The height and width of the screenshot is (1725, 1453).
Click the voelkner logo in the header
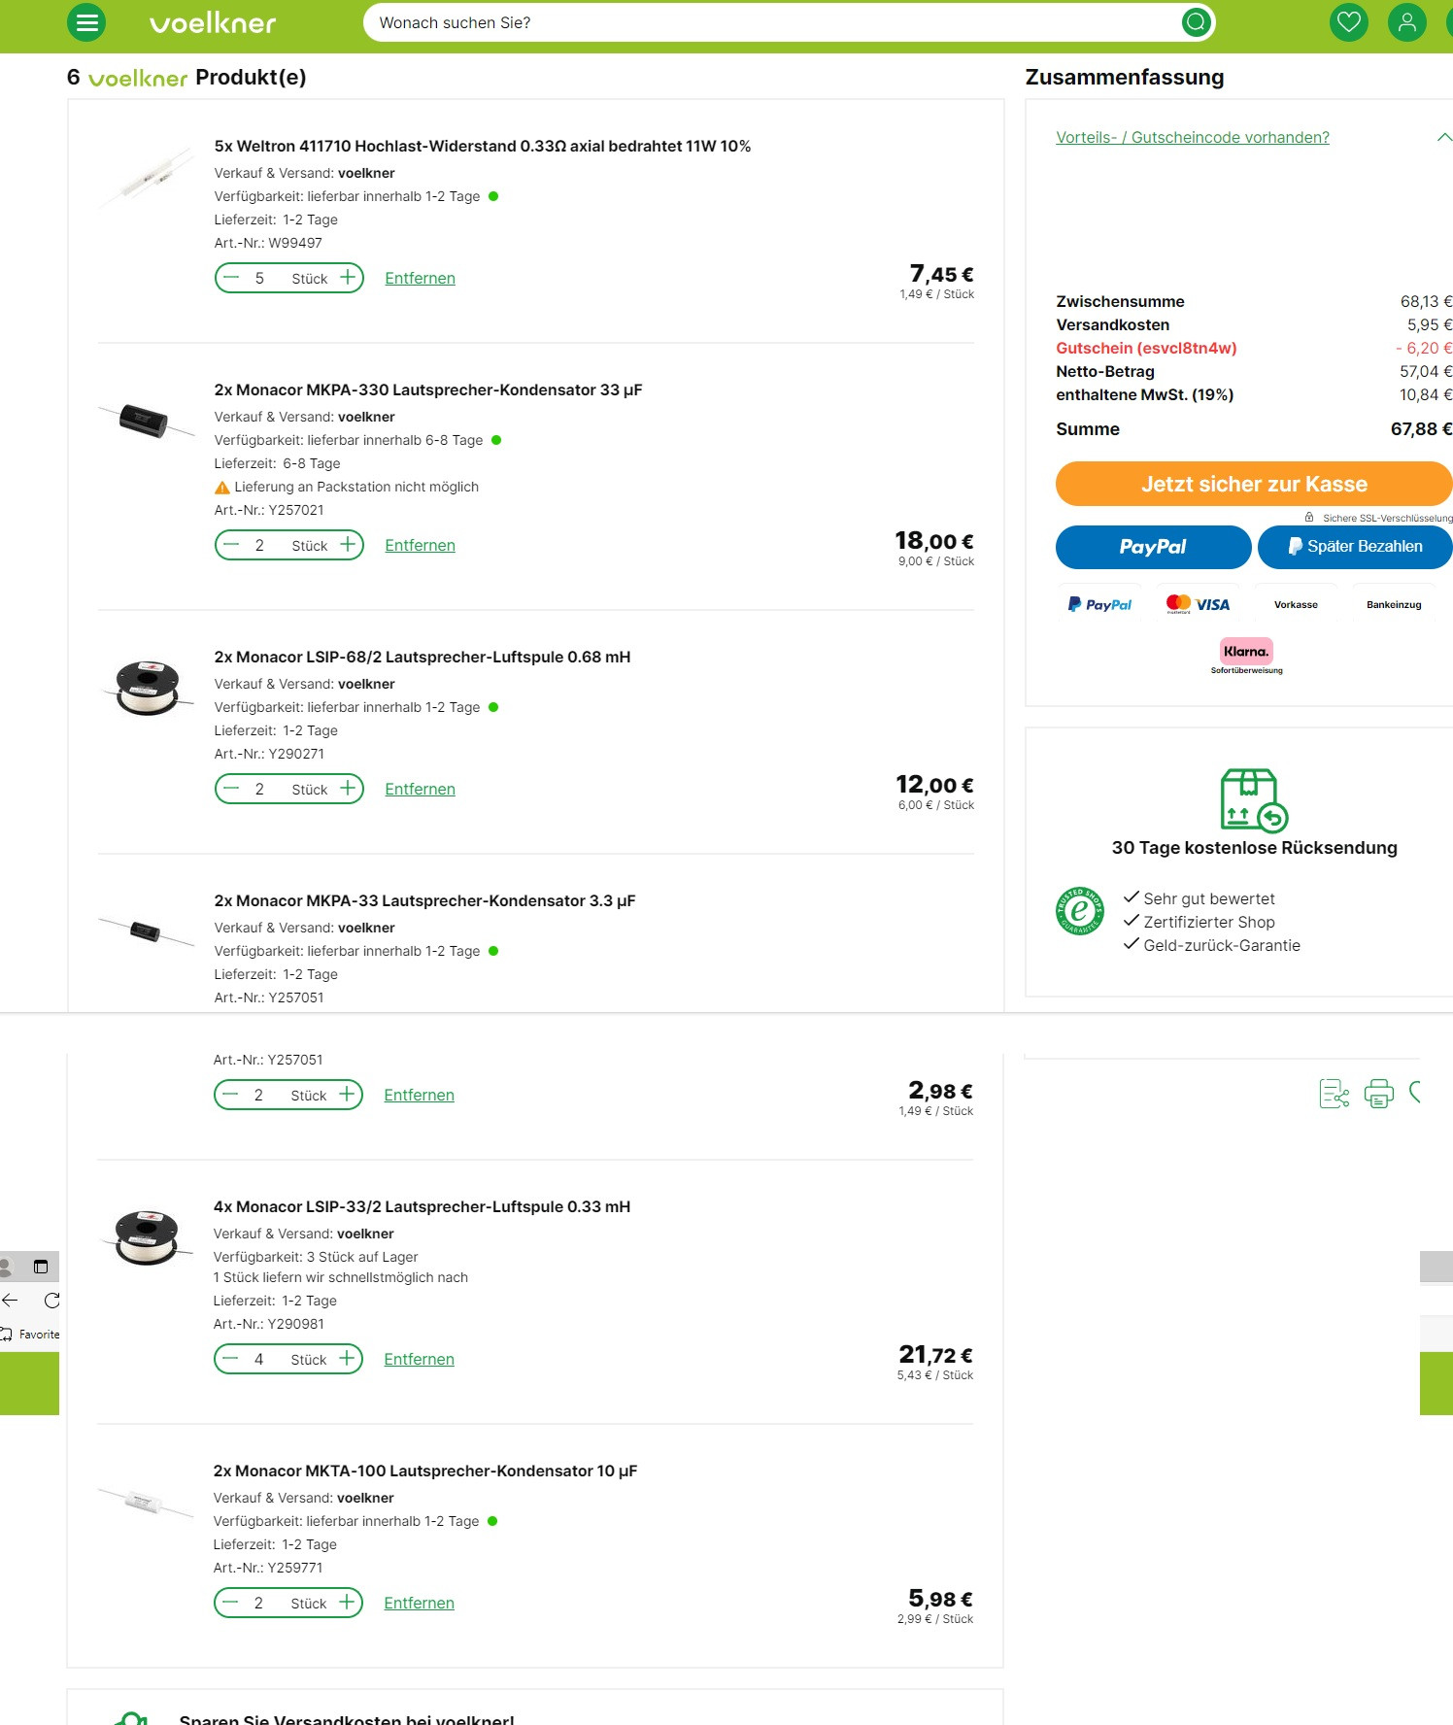click(x=213, y=23)
